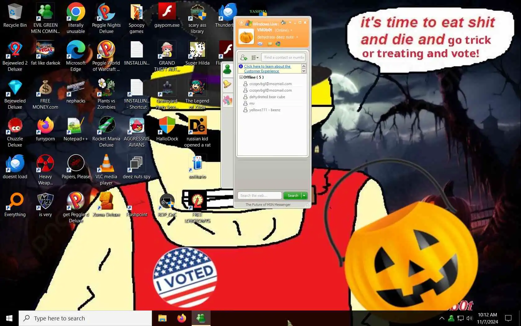The height and width of the screenshot is (326, 521).
Task: Open Firefox from the taskbar
Action: point(181,318)
